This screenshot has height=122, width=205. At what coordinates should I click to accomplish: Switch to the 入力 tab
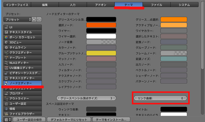coord(73,5)
